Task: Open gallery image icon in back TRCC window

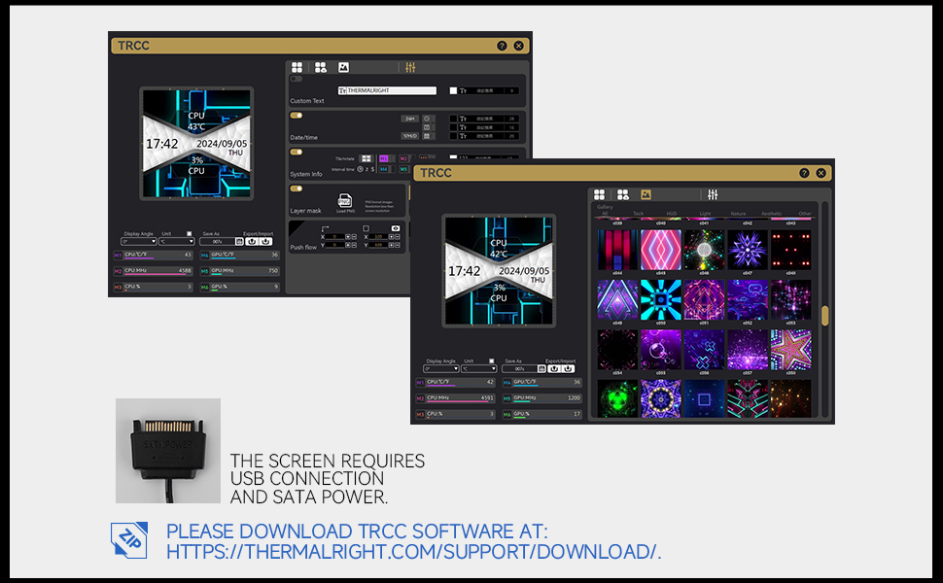Action: (x=343, y=67)
